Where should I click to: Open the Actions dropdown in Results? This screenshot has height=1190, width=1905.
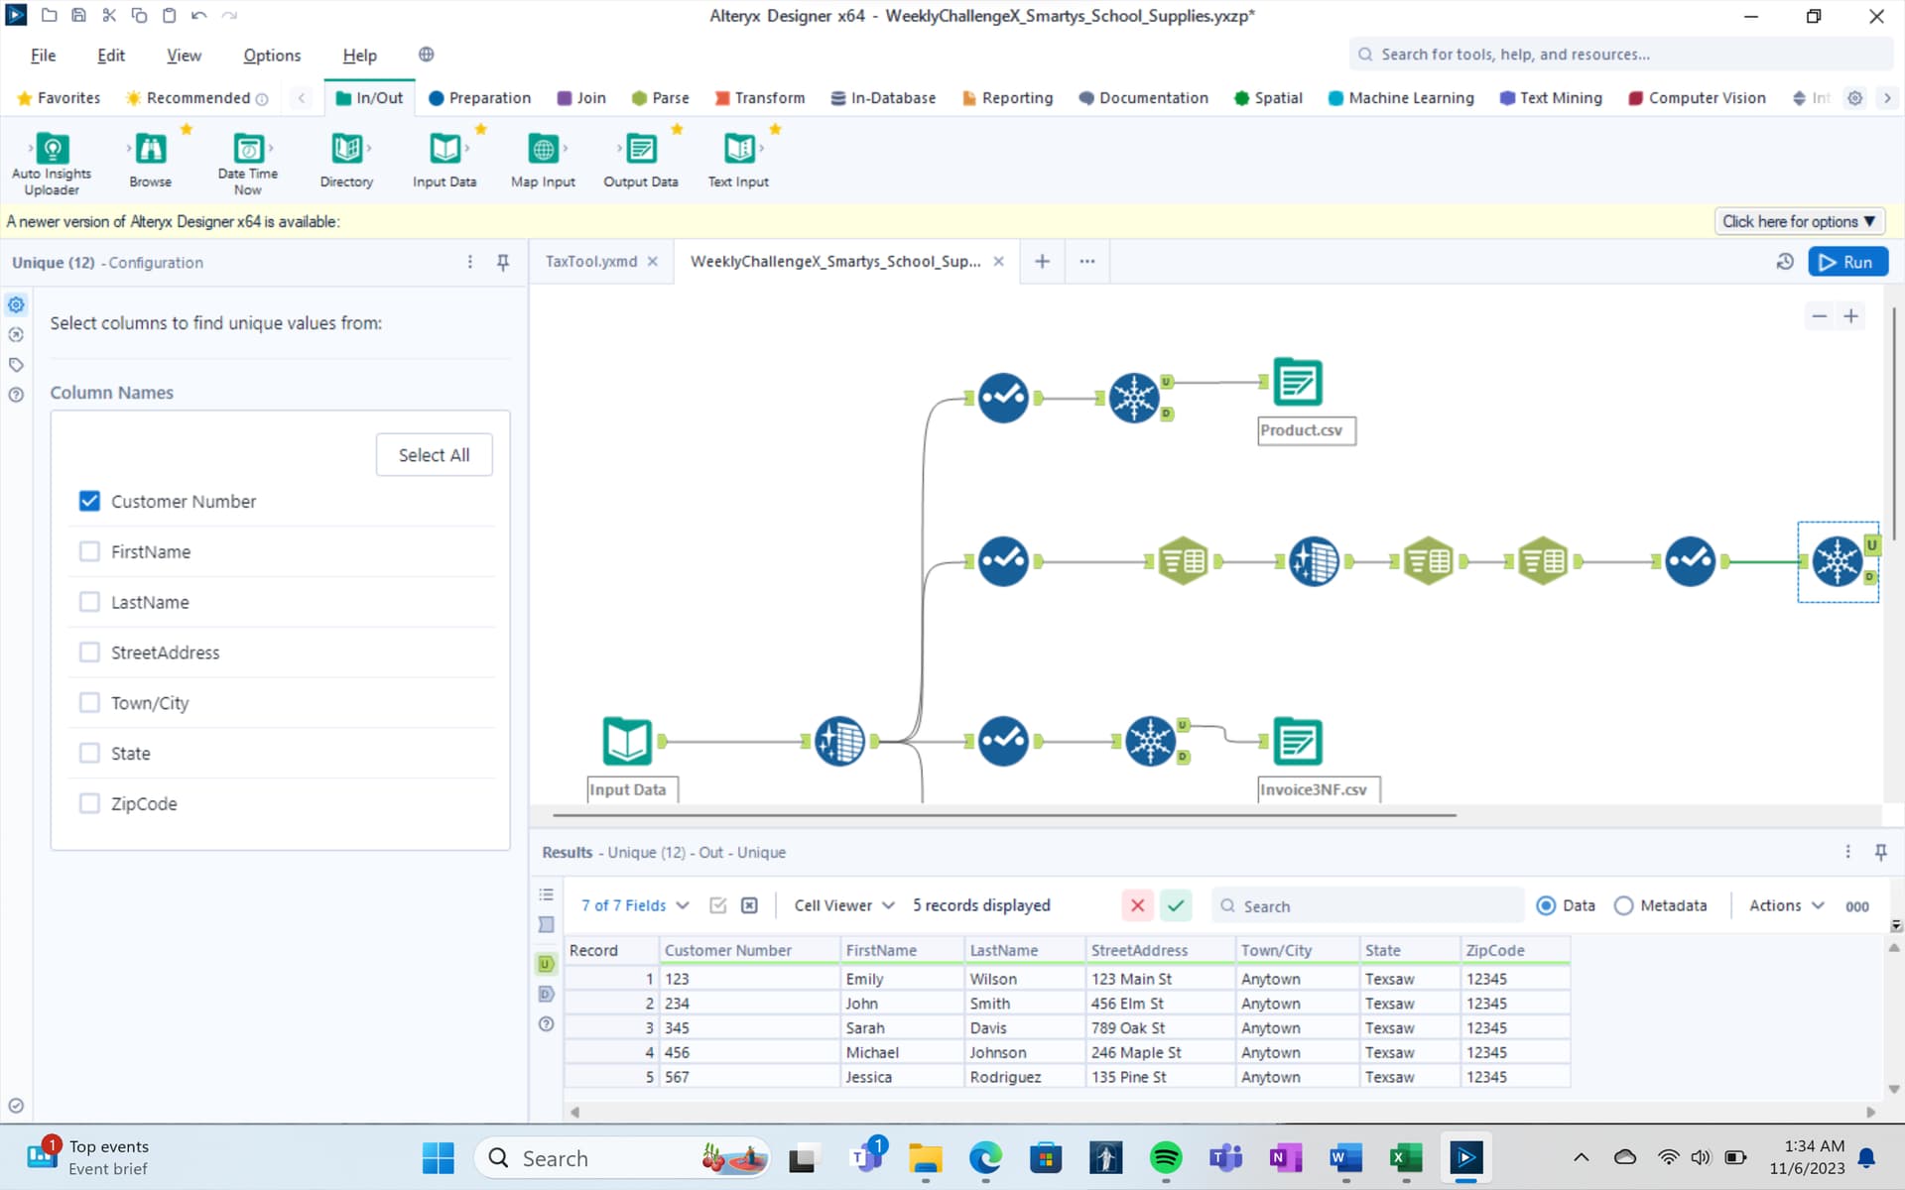(1786, 905)
